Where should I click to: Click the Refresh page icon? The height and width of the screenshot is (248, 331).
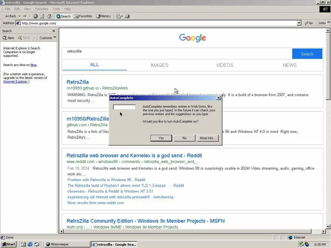coord(42,16)
